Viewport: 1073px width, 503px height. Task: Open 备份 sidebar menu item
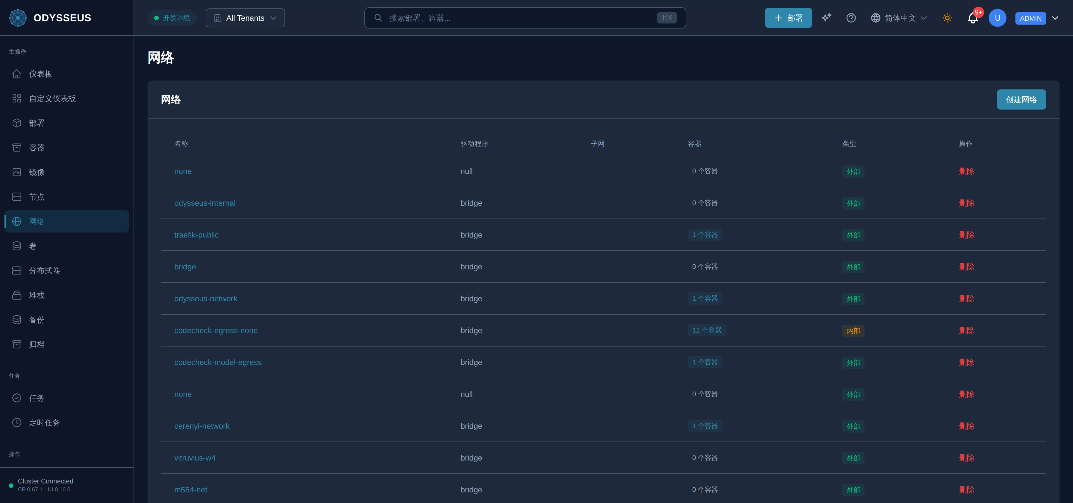67,319
